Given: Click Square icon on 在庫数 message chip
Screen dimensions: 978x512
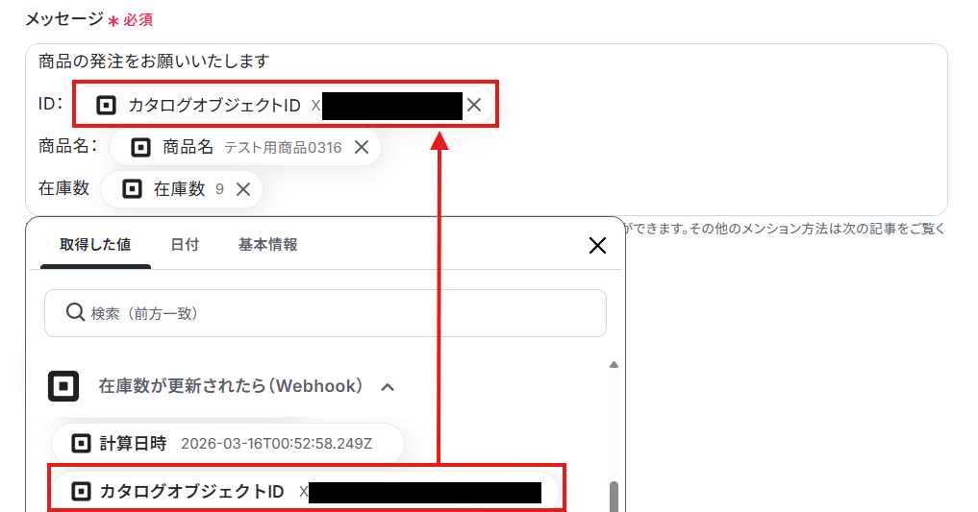Looking at the screenshot, I should [132, 188].
